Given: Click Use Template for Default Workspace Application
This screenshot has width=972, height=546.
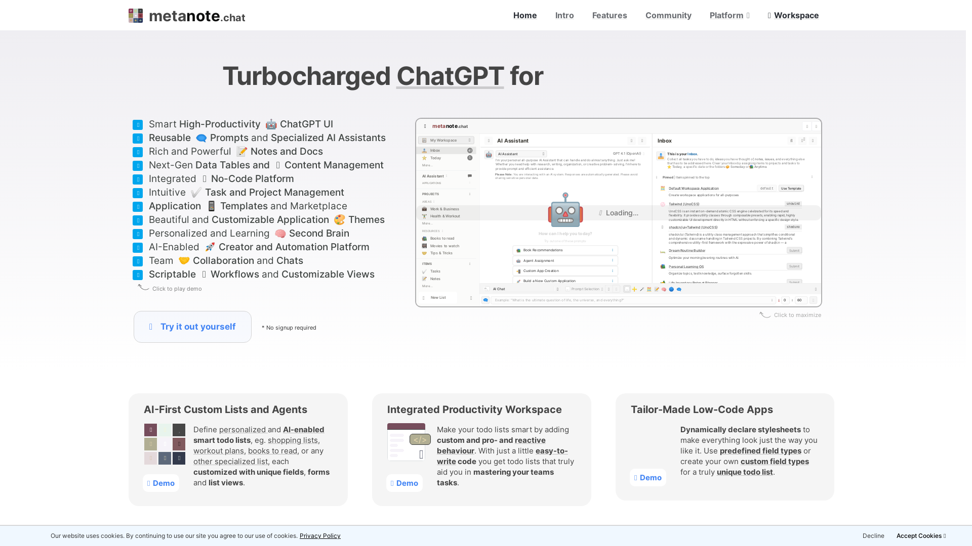Looking at the screenshot, I should [x=791, y=189].
